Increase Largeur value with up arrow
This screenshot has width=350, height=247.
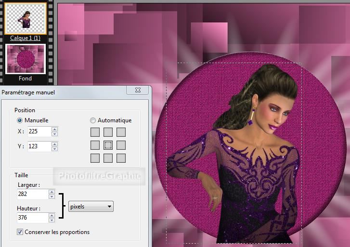(52, 192)
